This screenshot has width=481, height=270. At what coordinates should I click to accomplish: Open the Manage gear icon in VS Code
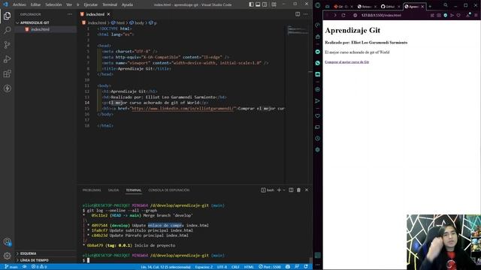point(7,256)
